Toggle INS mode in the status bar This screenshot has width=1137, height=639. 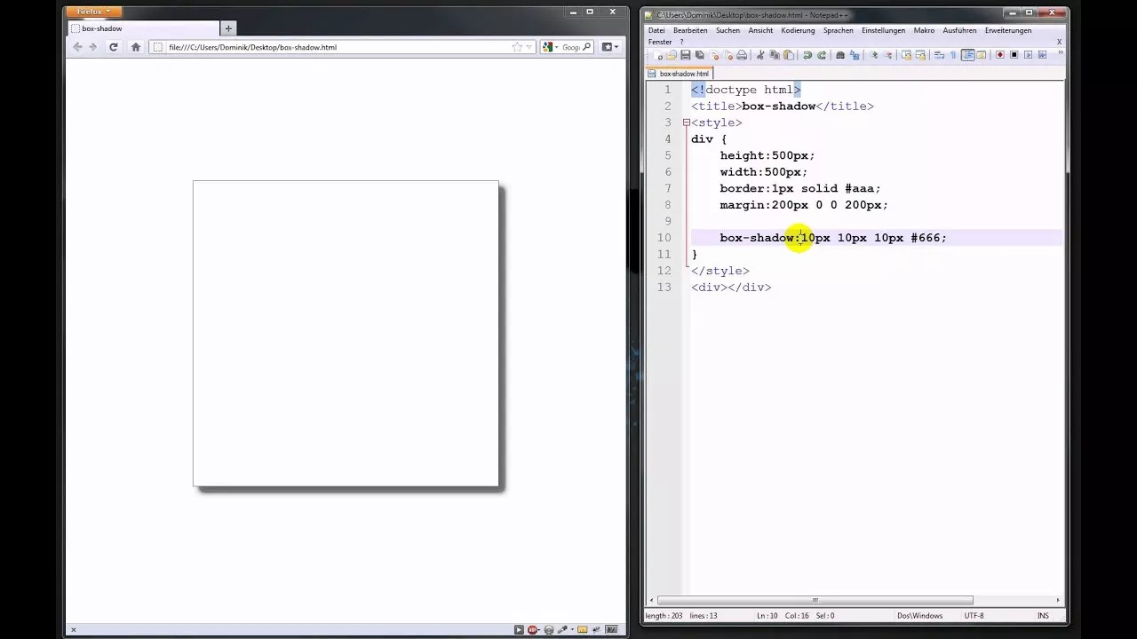pyautogui.click(x=1043, y=615)
